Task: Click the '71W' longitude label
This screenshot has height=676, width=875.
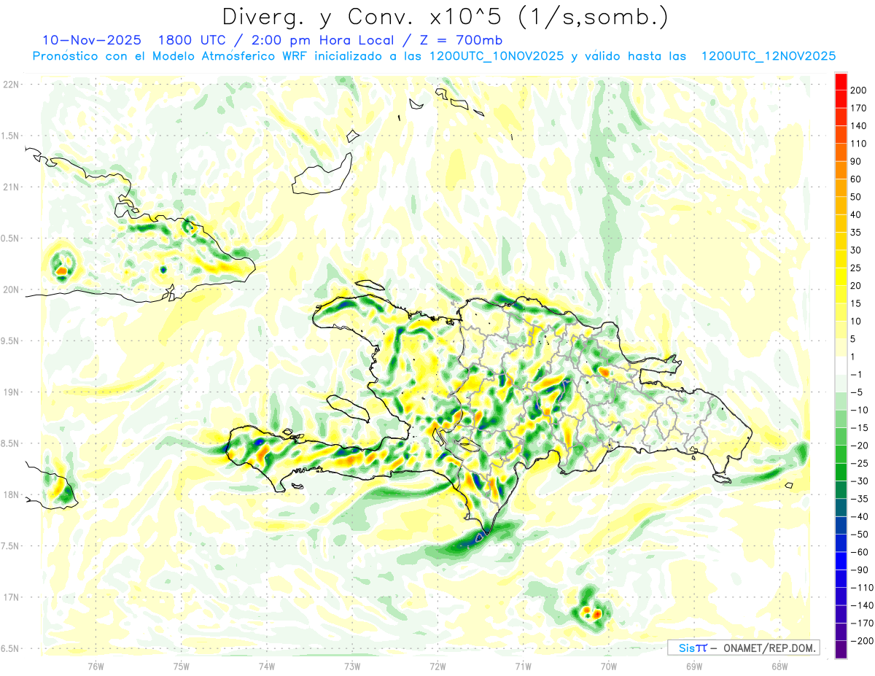Action: point(523,666)
